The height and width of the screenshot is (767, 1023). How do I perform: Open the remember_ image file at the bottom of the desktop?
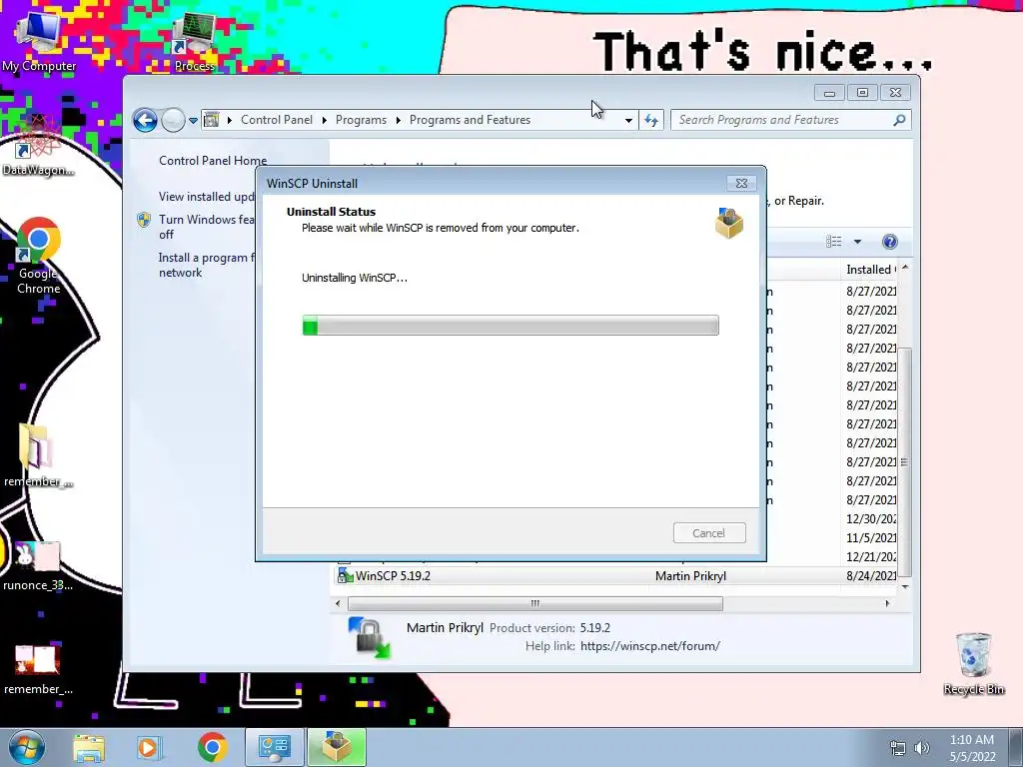tap(38, 669)
